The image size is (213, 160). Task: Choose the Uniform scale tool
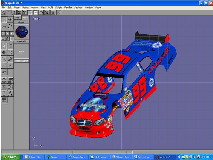10,59
